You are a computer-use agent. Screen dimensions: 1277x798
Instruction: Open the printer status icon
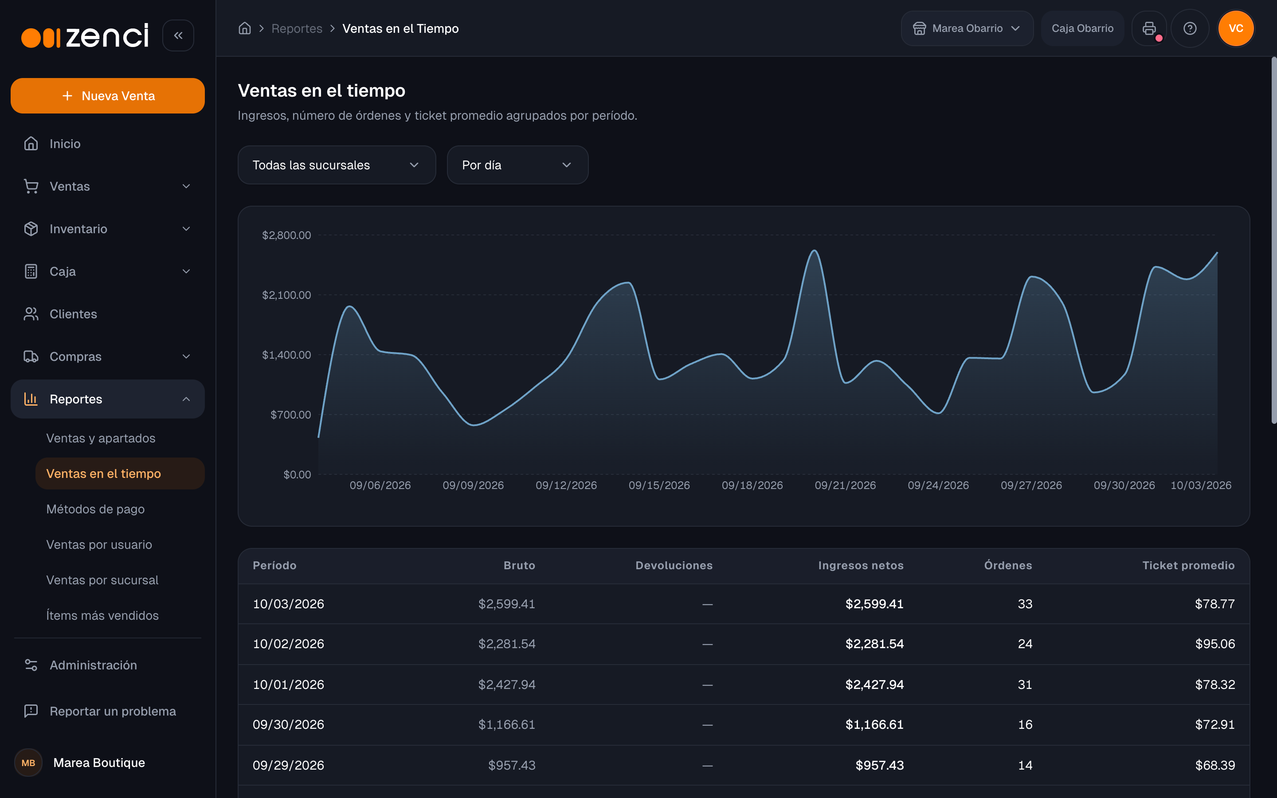(x=1149, y=28)
